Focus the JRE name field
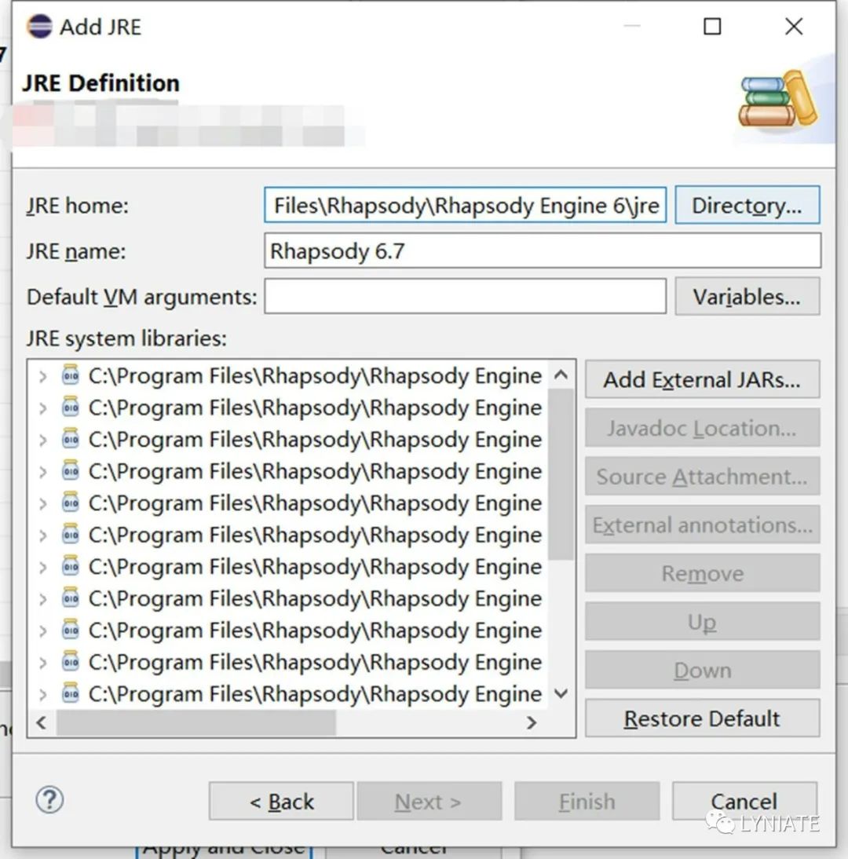This screenshot has height=859, width=848. [x=543, y=251]
